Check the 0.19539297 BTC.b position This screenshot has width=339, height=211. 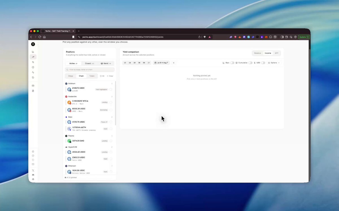pyautogui.click(x=111, y=102)
